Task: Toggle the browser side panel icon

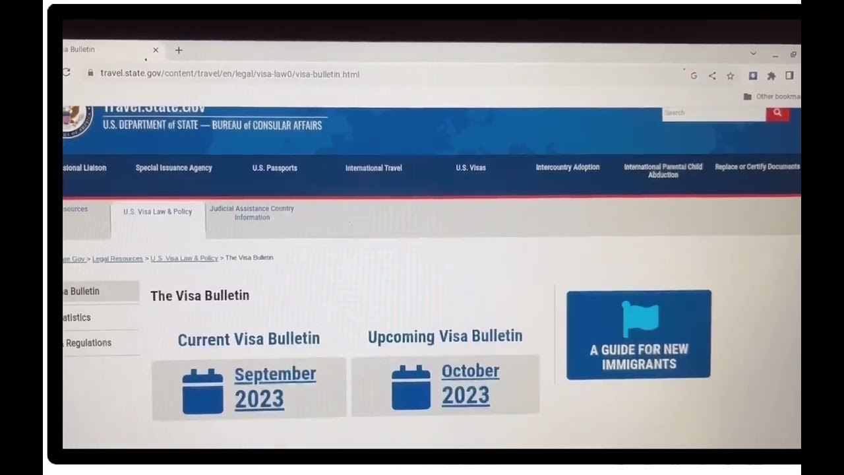Action: 789,75
